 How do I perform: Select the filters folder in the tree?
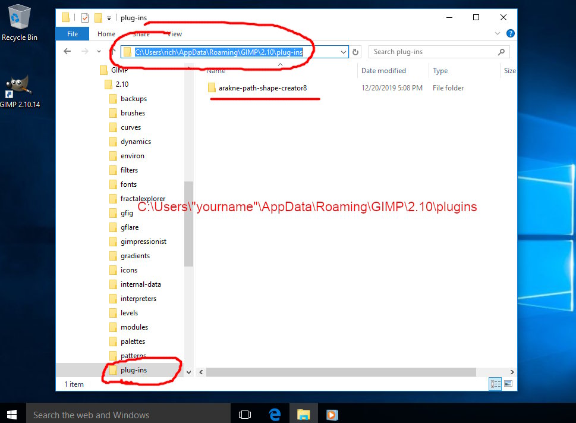tap(124, 170)
